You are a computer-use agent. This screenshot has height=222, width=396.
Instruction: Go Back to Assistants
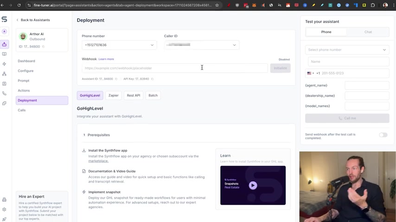point(33,20)
